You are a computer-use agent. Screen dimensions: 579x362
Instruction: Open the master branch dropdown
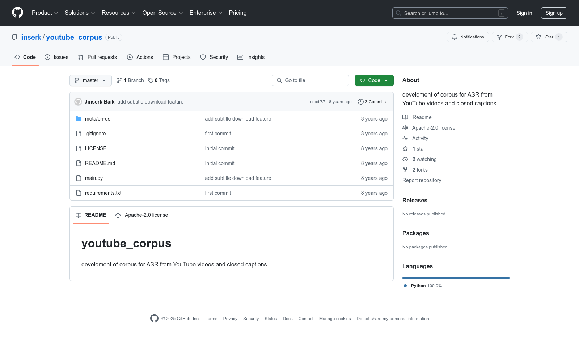[x=90, y=80]
